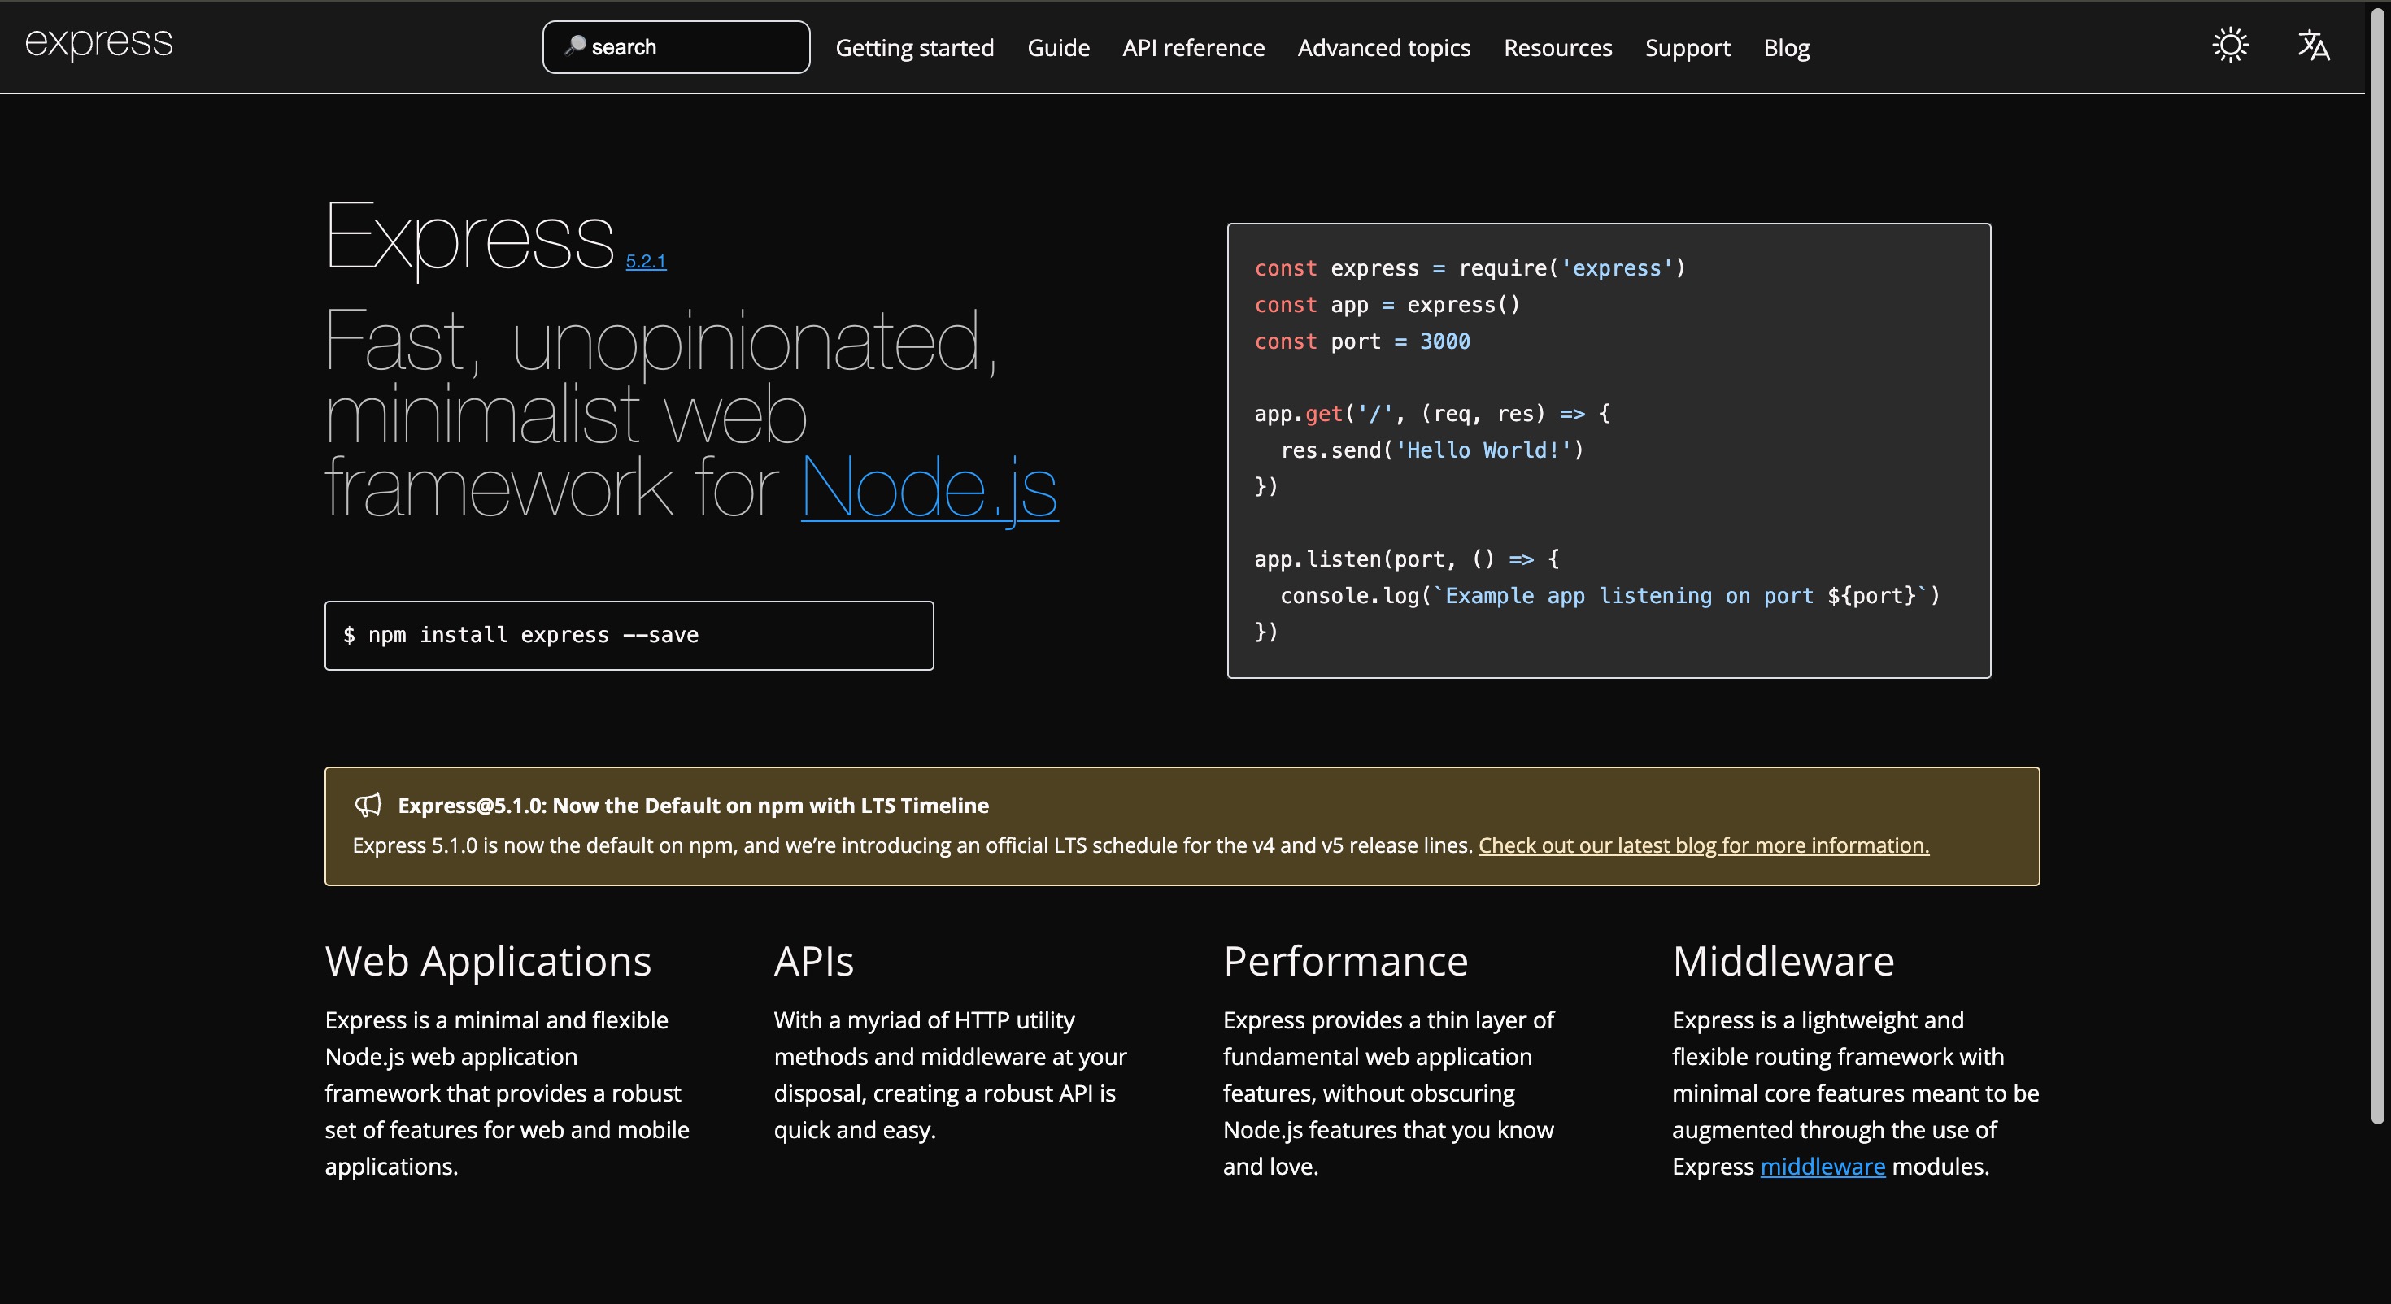The height and width of the screenshot is (1304, 2391).
Task: Go to the Support page
Action: 1687,48
